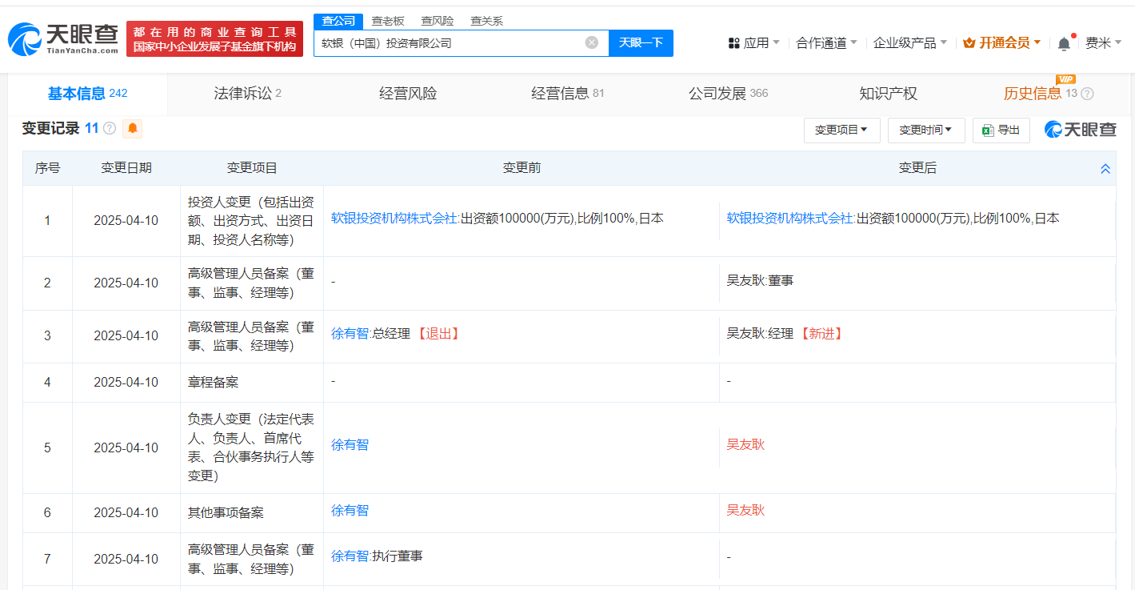Click the 2025-04-10 date in row 4
The height and width of the screenshot is (590, 1135).
pyautogui.click(x=126, y=382)
